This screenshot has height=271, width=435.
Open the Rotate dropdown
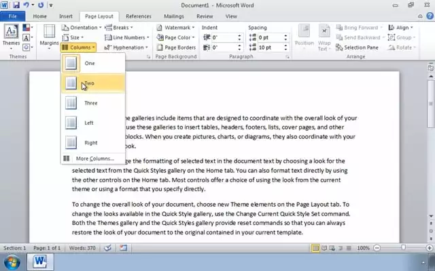(x=402, y=47)
